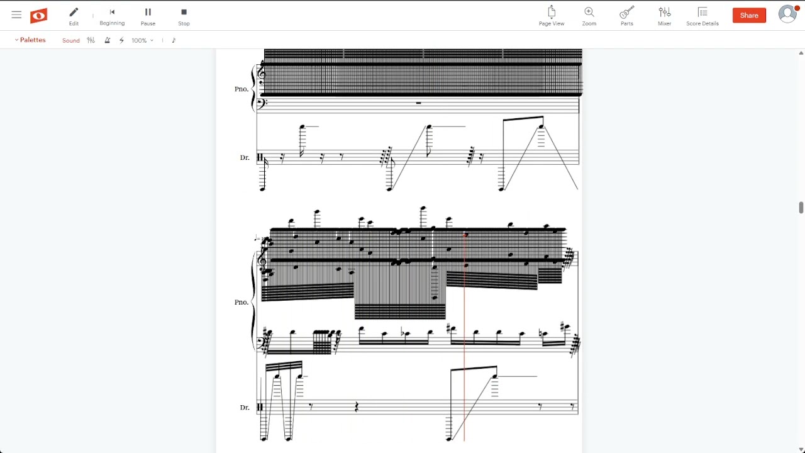Click the upper Pno. instrument label
Image resolution: width=805 pixels, height=453 pixels.
(241, 89)
